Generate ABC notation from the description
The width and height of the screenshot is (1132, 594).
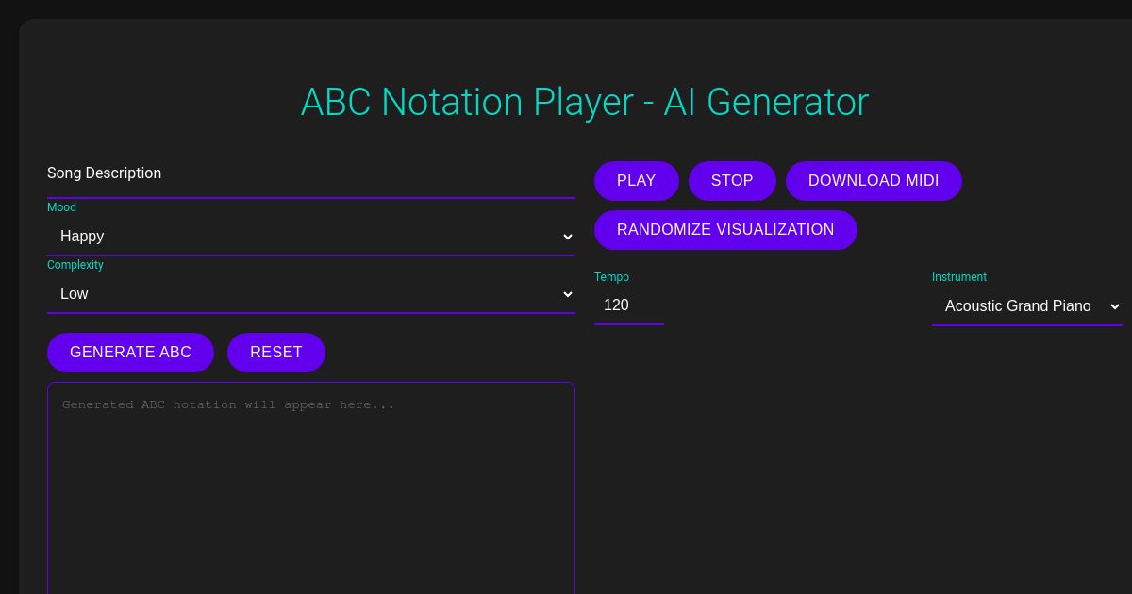coord(130,352)
